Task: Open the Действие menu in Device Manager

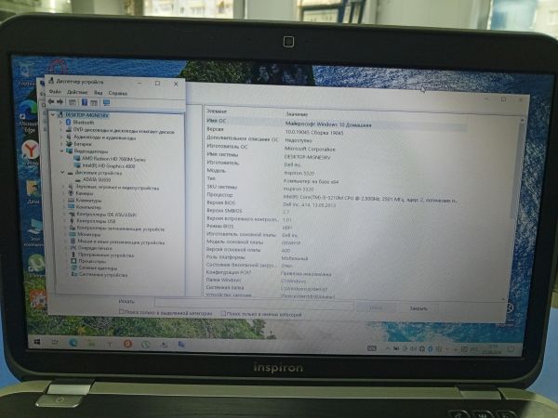Action: tap(77, 92)
